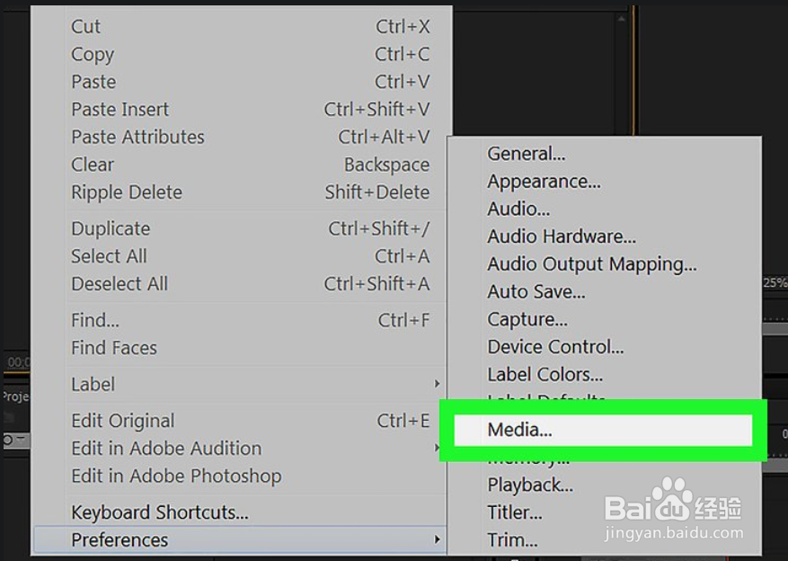
Task: Select Device Control preferences
Action: [x=555, y=347]
